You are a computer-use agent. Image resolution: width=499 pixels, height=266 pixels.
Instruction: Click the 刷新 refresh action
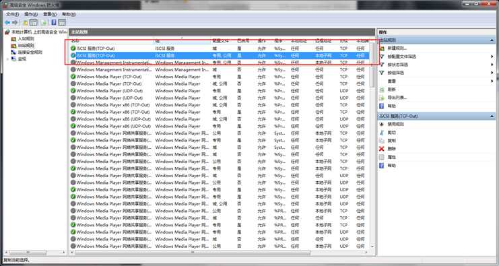pos(391,90)
